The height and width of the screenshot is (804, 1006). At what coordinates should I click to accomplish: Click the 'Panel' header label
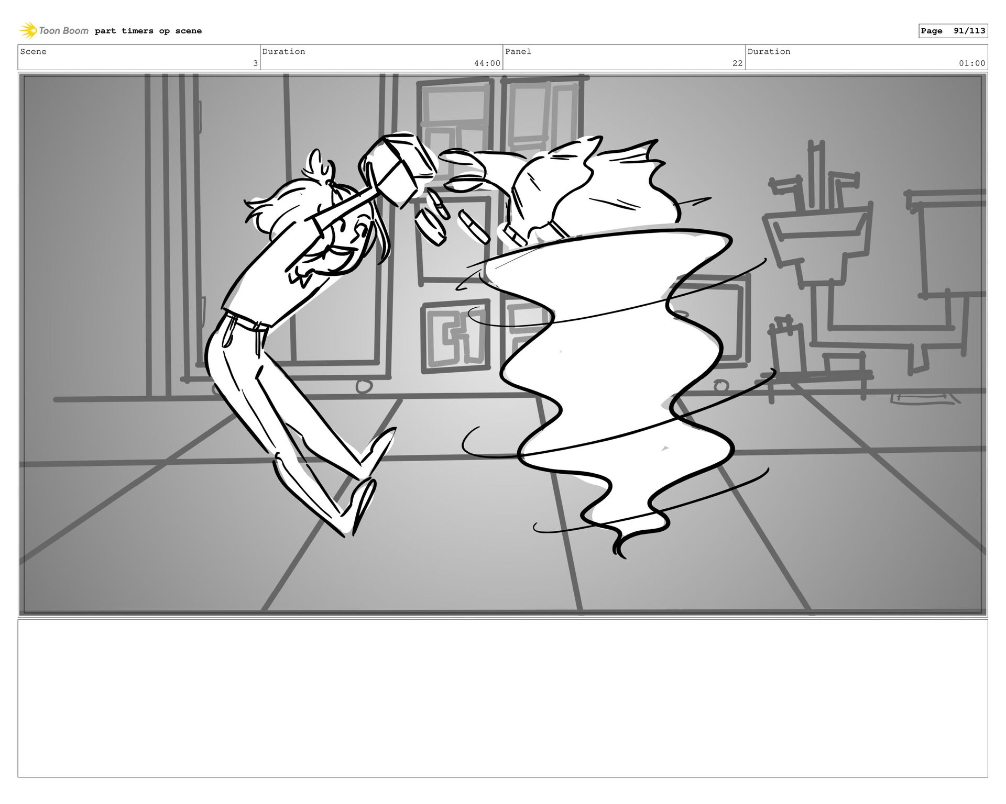(518, 51)
